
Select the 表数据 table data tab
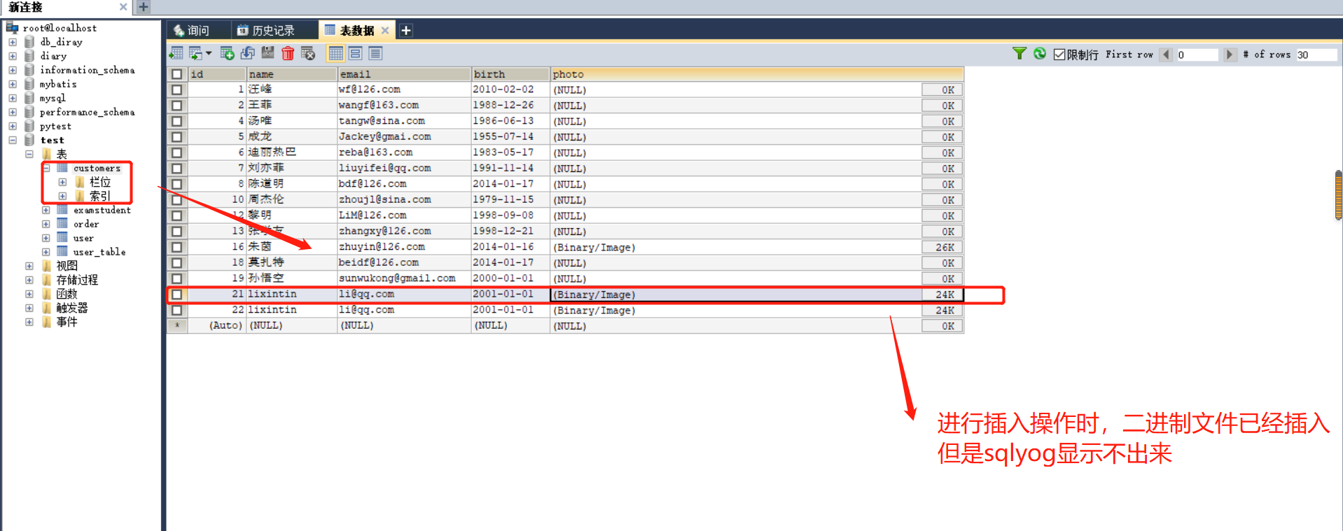356,31
